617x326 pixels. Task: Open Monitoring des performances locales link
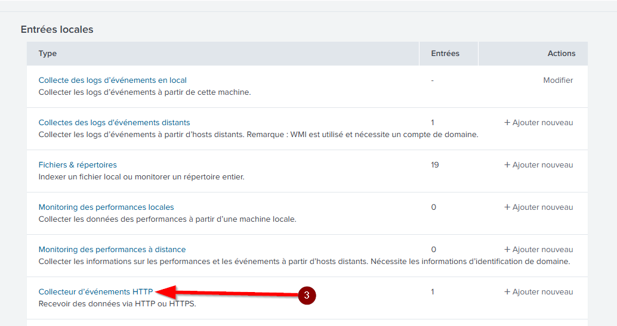tap(106, 207)
